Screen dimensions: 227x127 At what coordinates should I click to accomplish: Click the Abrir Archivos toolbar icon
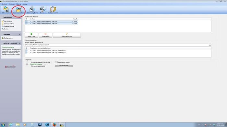point(6,10)
